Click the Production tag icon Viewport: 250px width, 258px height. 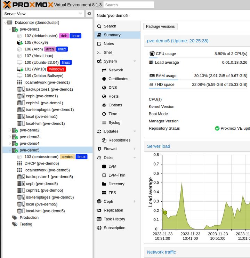15,218
